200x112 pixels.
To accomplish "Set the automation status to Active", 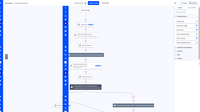I will (x=184, y=3).
